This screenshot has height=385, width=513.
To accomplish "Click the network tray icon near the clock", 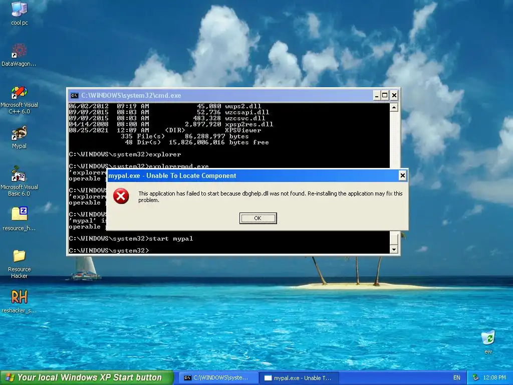I will coord(475,377).
